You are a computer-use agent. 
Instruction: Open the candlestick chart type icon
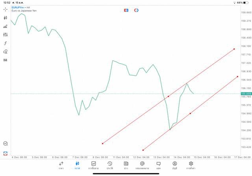(6, 18)
